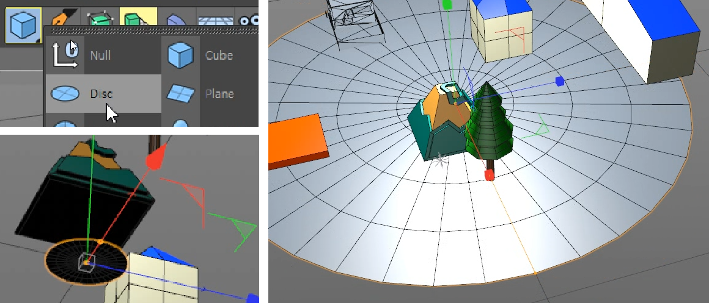709x303 pixels.
Task: Click the axis center cube on the small disc
Action: (86, 262)
